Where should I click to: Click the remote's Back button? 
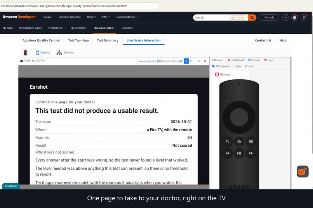click(x=227, y=141)
